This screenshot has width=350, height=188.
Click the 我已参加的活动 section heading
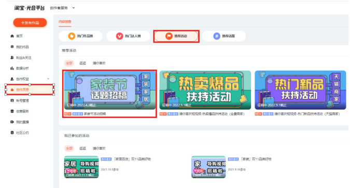77,136
